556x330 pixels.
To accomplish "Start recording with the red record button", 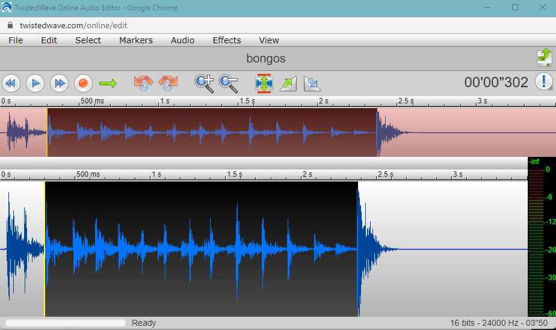I will pos(83,84).
